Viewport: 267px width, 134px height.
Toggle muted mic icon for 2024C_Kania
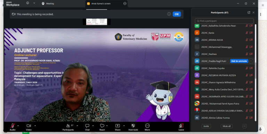point(247,33)
